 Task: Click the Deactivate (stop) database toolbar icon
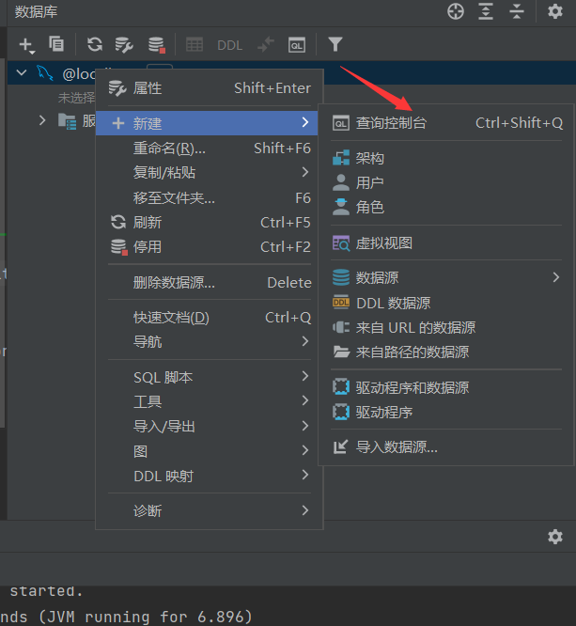click(x=157, y=45)
